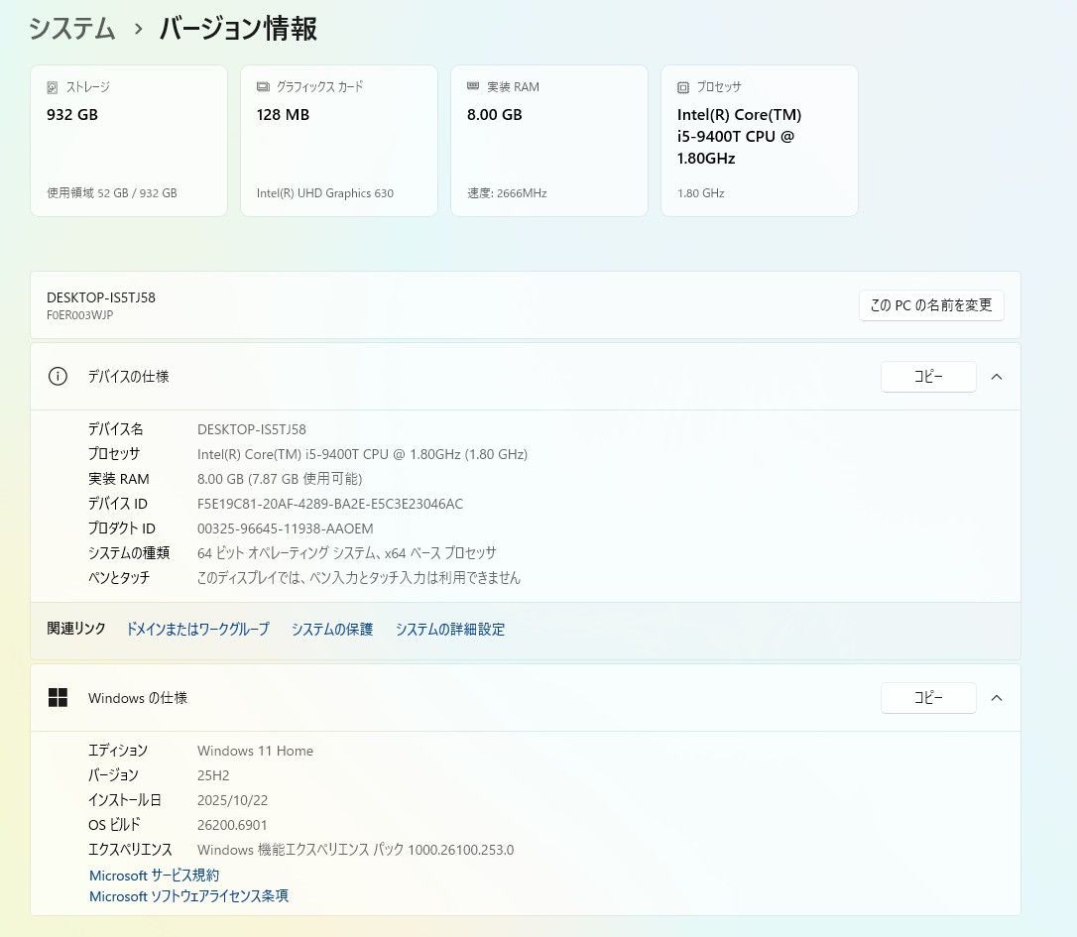Open the システムの詳細設定 link
The width and height of the screenshot is (1077, 937).
click(x=450, y=629)
